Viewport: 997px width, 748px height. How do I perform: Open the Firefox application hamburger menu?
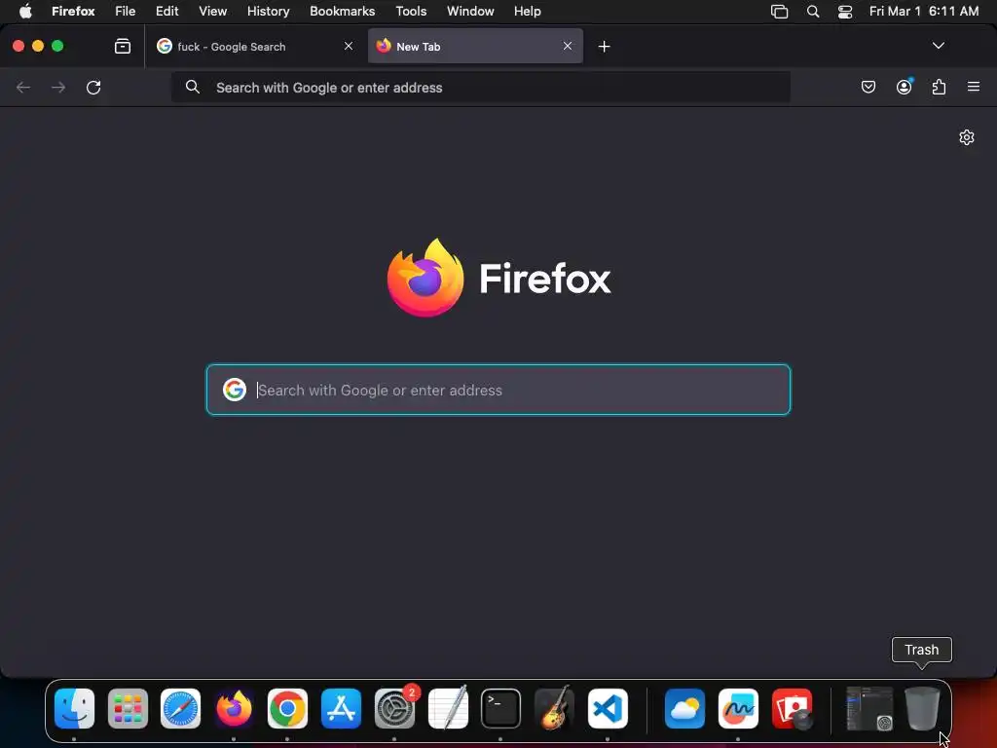974,87
